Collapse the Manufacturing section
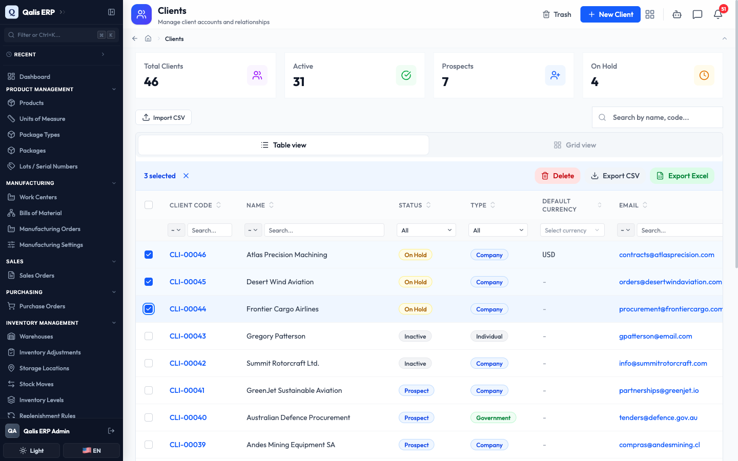 coord(114,183)
